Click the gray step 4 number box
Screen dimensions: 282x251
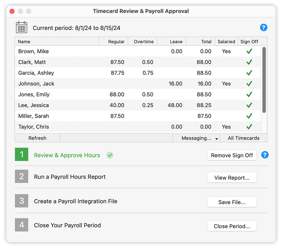[22, 225]
